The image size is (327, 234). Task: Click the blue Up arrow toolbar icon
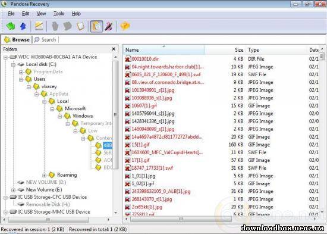click(23, 26)
